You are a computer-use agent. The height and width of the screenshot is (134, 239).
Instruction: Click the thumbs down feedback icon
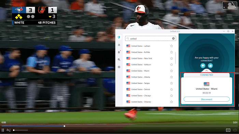203,65
